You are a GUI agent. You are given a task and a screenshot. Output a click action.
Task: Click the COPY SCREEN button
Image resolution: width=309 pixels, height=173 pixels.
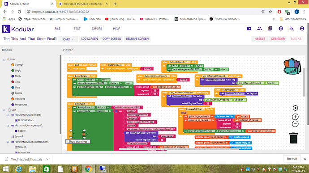tap(112, 39)
